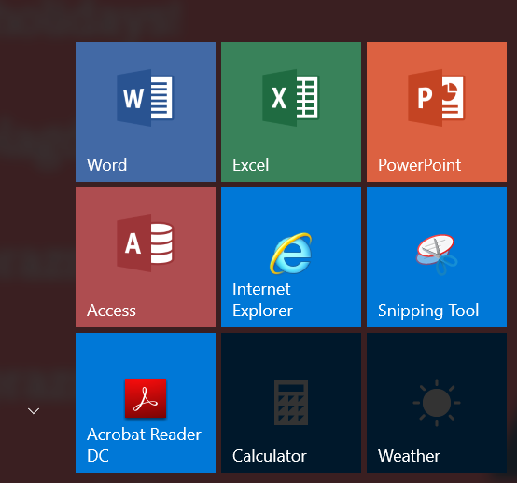
Task: Start Access from the red tile
Action: (x=146, y=257)
